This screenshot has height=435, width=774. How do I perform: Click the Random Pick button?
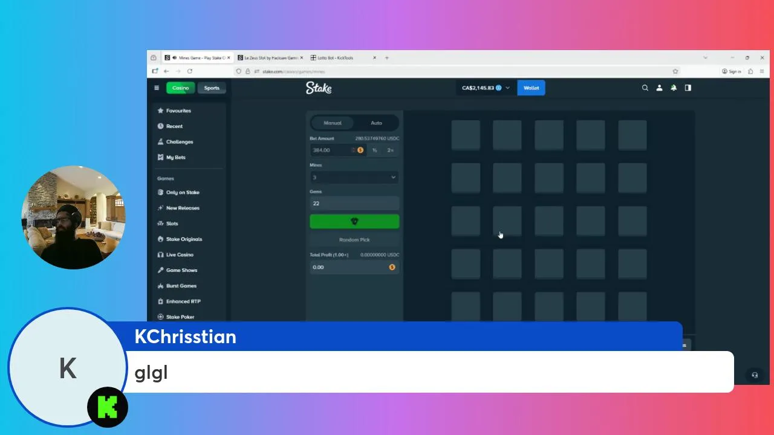click(354, 240)
